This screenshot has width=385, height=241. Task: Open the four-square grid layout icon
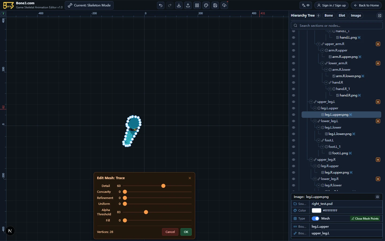point(197,5)
